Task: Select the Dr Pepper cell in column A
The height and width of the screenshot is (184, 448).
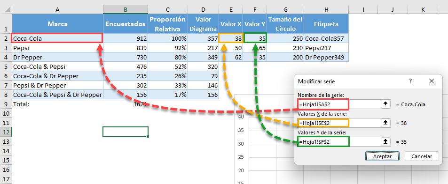Action: click(57, 57)
